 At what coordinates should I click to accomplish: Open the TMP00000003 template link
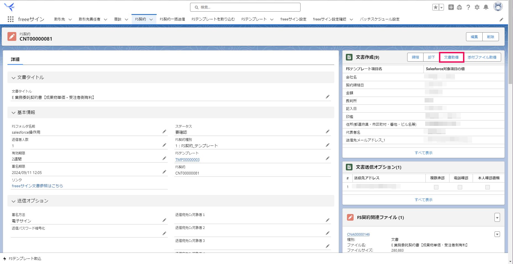[x=187, y=160]
